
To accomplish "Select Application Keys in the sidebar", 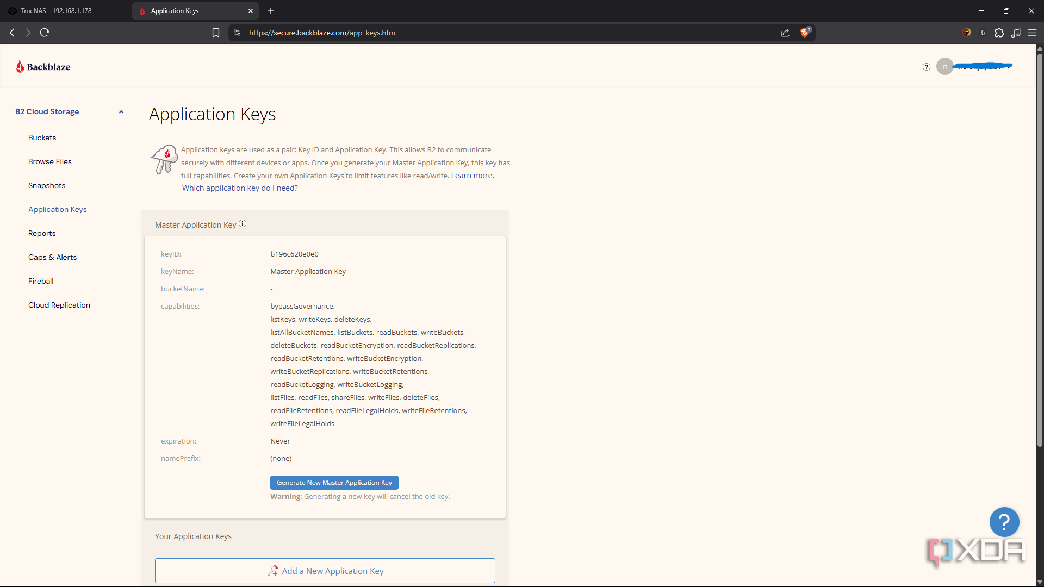I will coord(58,209).
